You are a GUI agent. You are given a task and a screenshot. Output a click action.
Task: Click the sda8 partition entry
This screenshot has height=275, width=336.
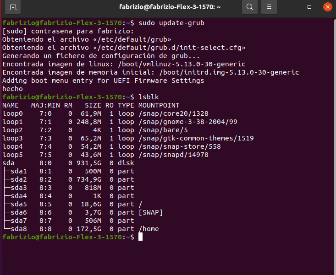(x=18, y=229)
